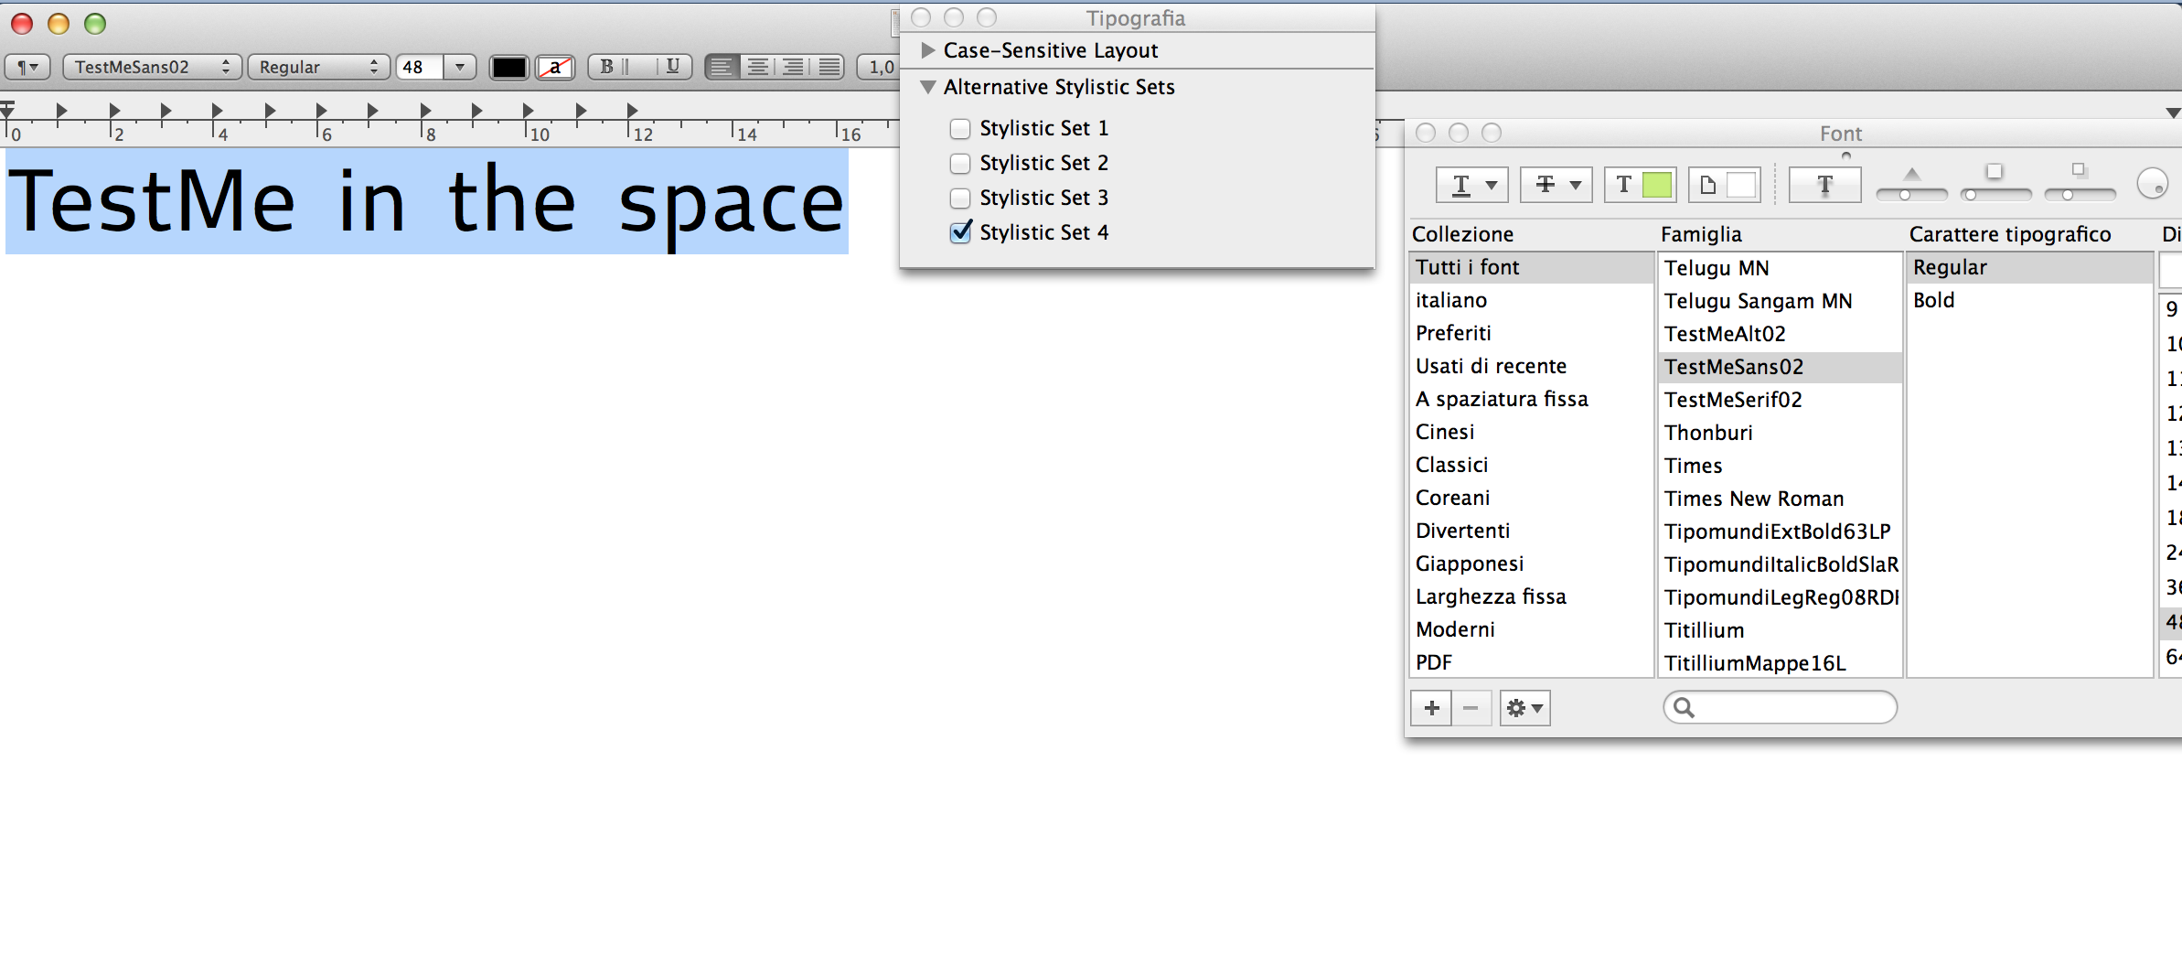Open the Font panel gear actions menu
2182x977 pixels.
click(x=1524, y=708)
